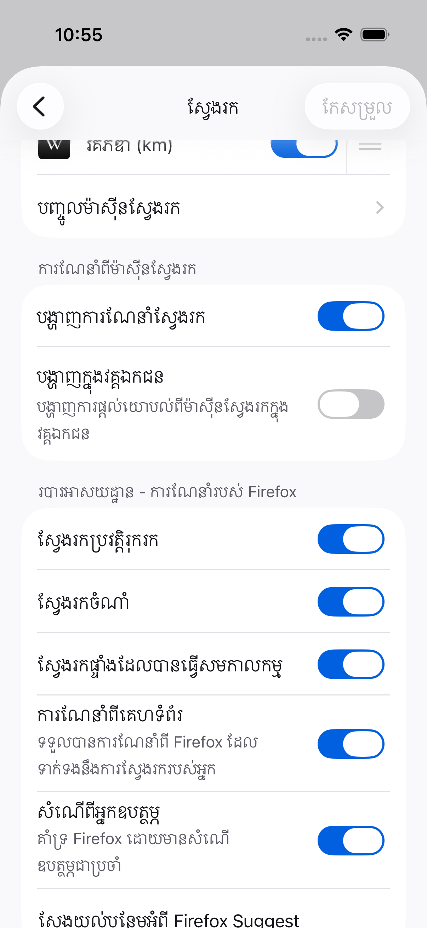Viewport: 427px width, 928px height.
Task: Turn off ស្វែងរកប្រវត្តិរុករក toggle
Action: [351, 539]
